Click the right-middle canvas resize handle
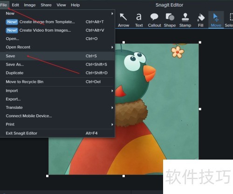The image size is (233, 194). coord(200,109)
